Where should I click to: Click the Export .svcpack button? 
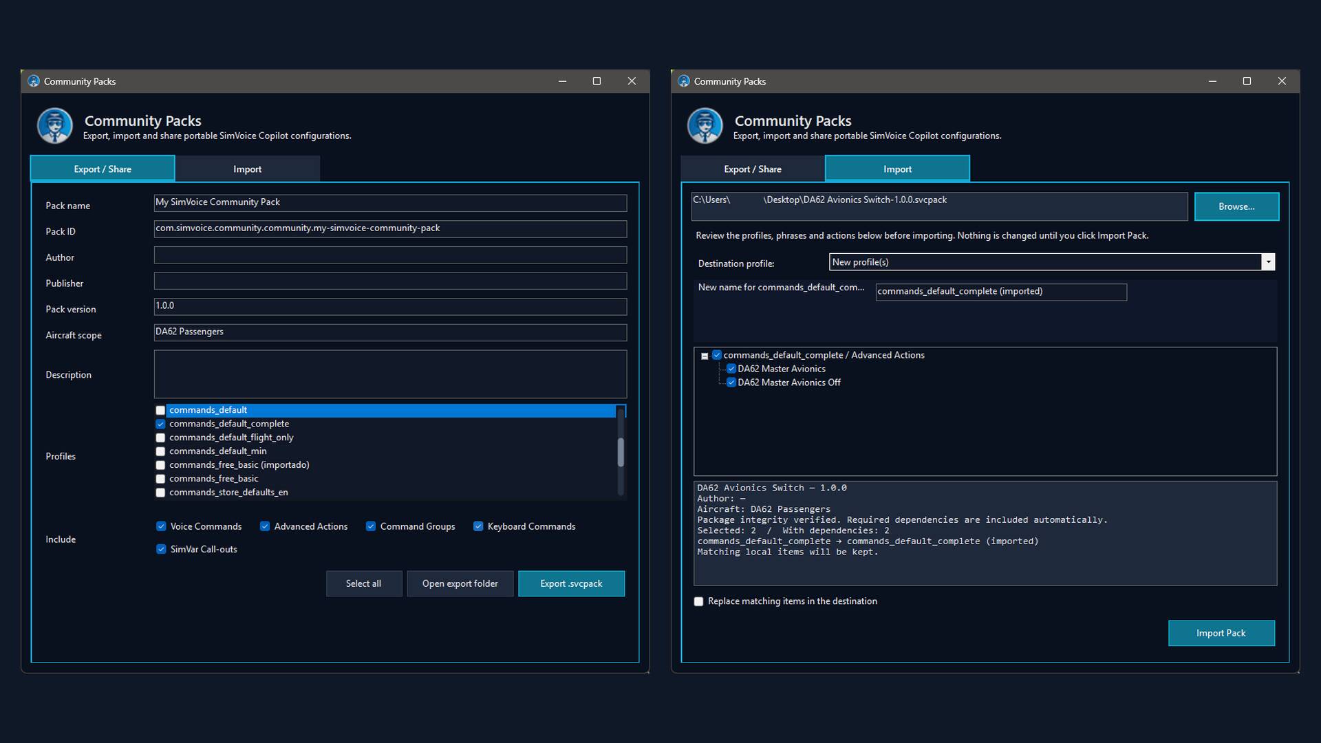coord(572,583)
